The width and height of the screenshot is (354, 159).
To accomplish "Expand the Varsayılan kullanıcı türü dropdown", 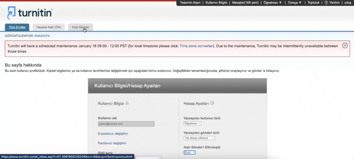I will click(x=192, y=123).
